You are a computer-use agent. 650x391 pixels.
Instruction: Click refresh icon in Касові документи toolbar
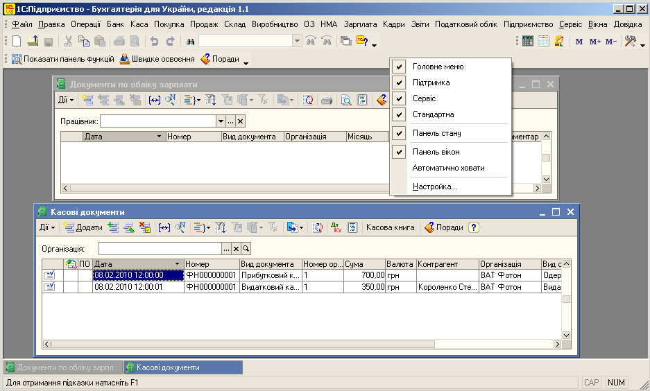318,227
